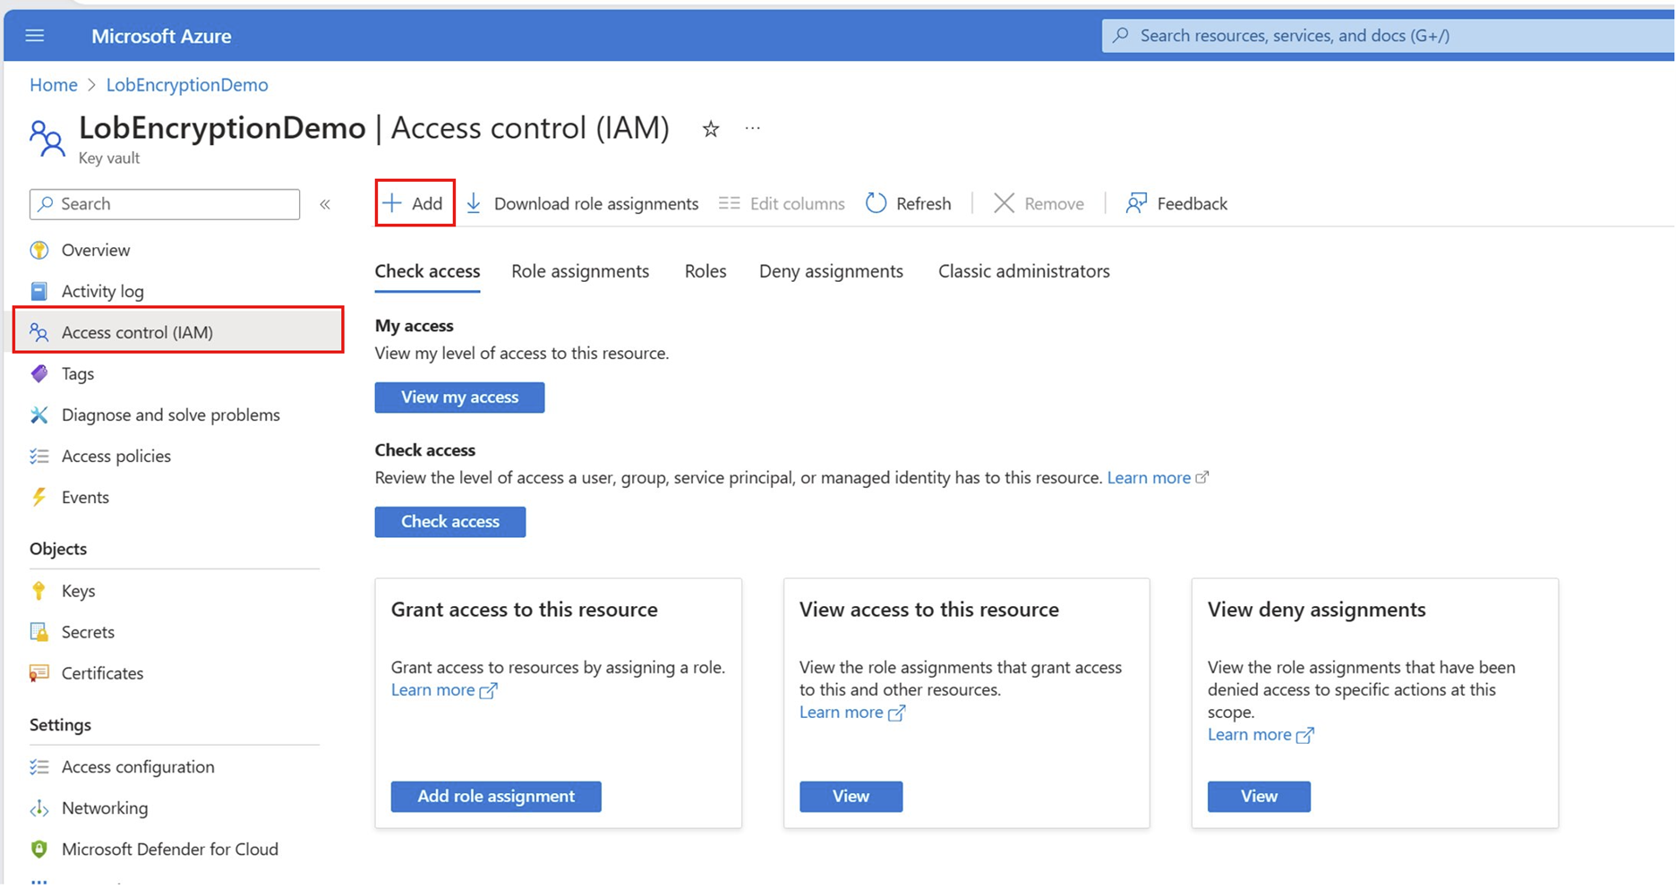Open the Secrets section
Screen dimensions: 1676x888
coord(88,631)
